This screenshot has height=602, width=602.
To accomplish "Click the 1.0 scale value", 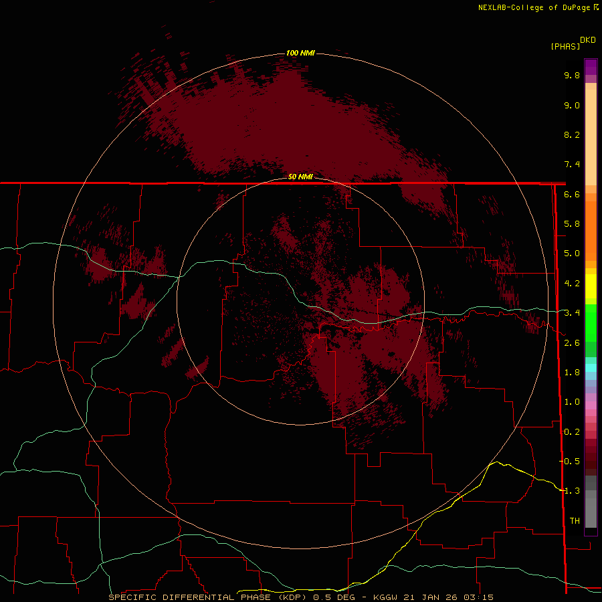I will (572, 402).
